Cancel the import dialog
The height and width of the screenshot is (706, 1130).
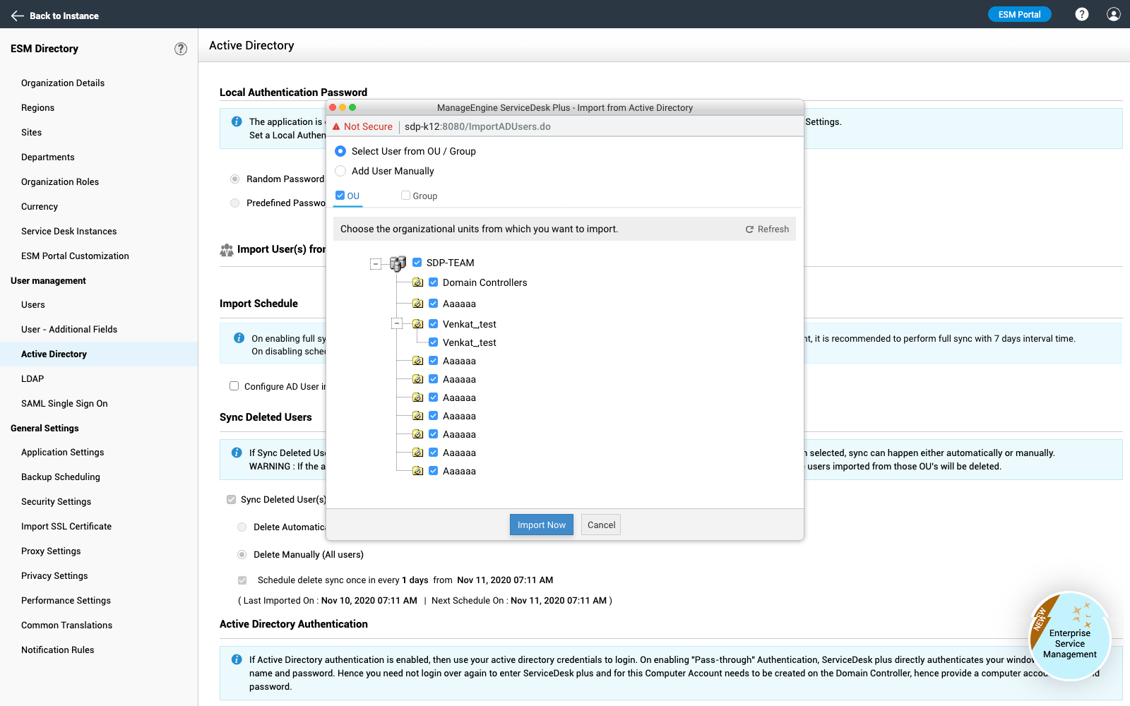coord(601,525)
